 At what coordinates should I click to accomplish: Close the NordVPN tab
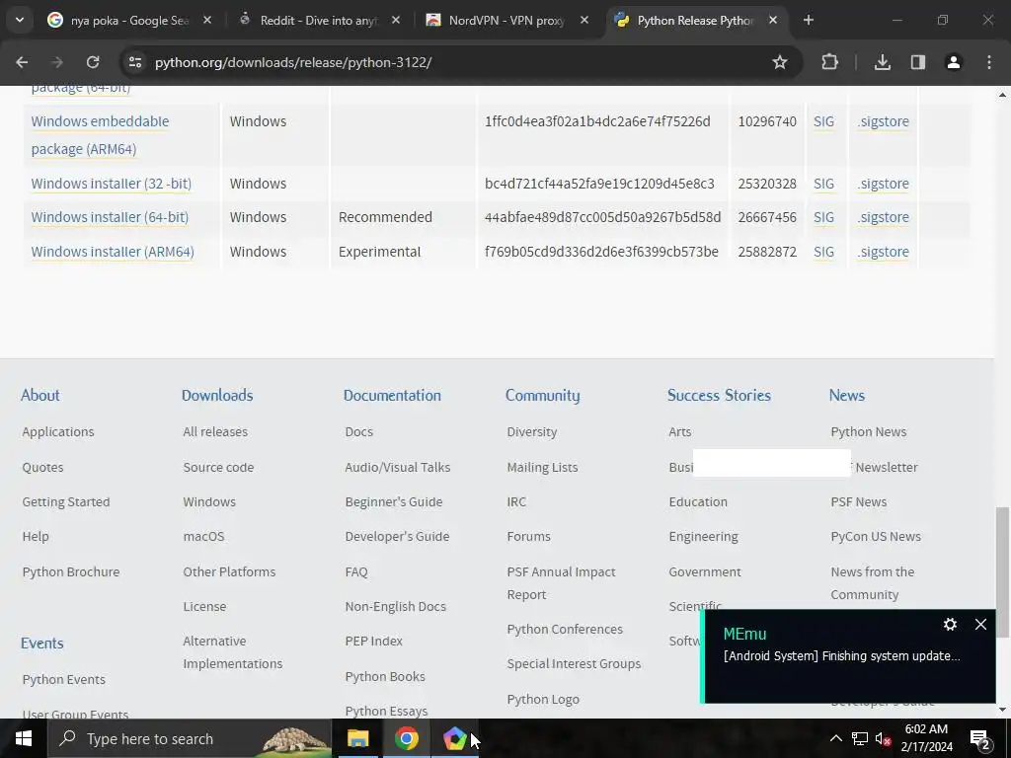pyautogui.click(x=584, y=20)
